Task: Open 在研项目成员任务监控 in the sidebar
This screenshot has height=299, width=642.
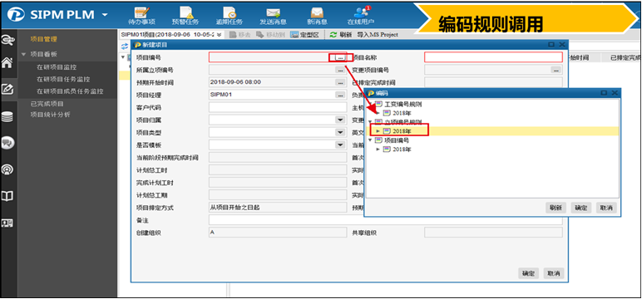Action: 70,91
